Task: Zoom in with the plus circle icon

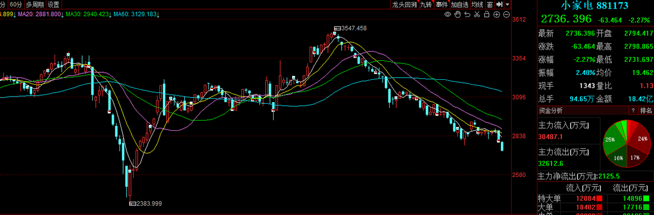Action: click(x=496, y=15)
